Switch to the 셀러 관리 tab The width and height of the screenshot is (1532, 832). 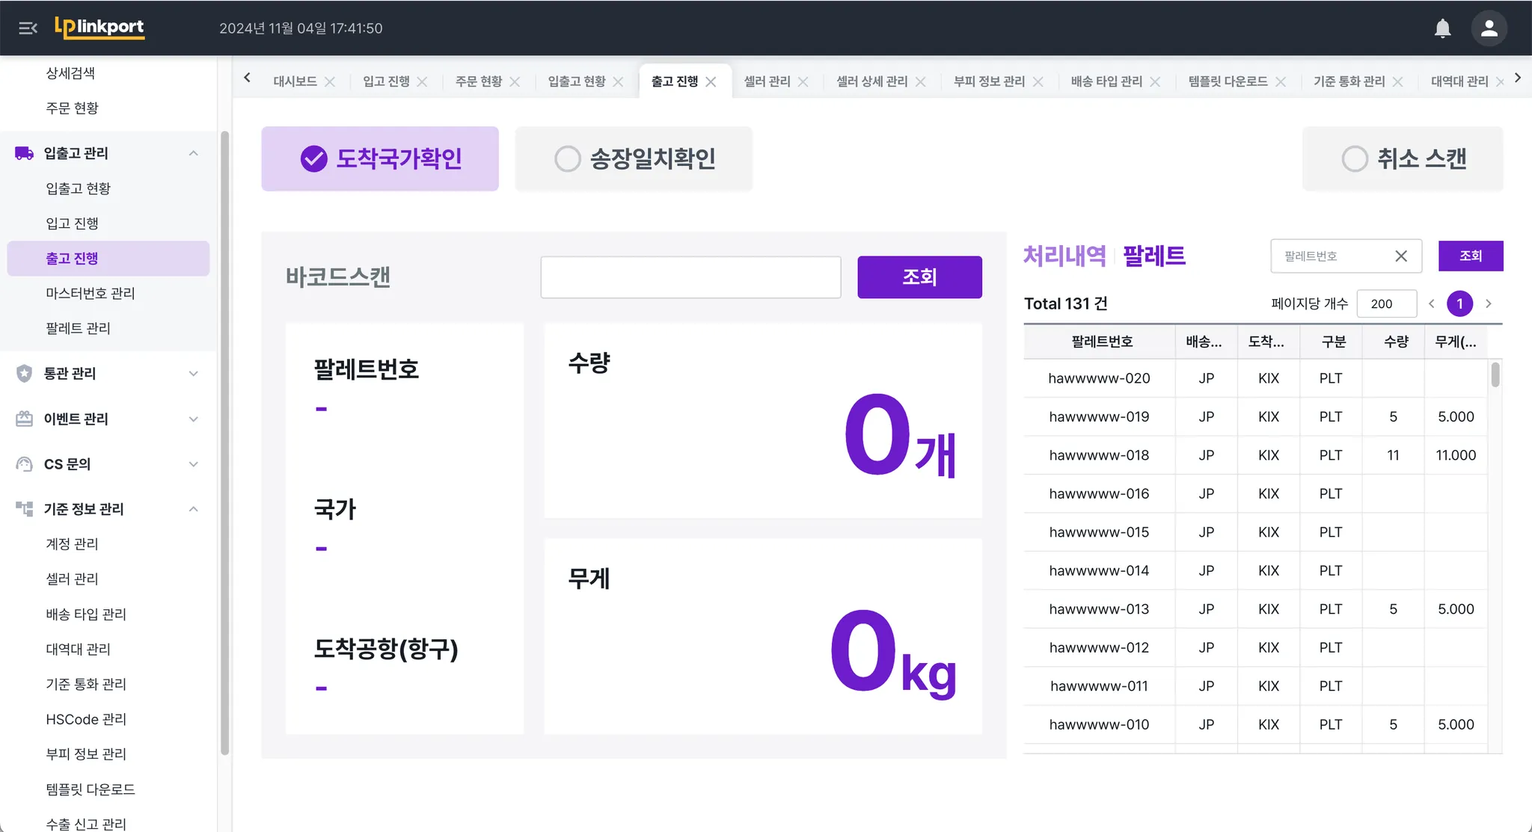tap(767, 81)
